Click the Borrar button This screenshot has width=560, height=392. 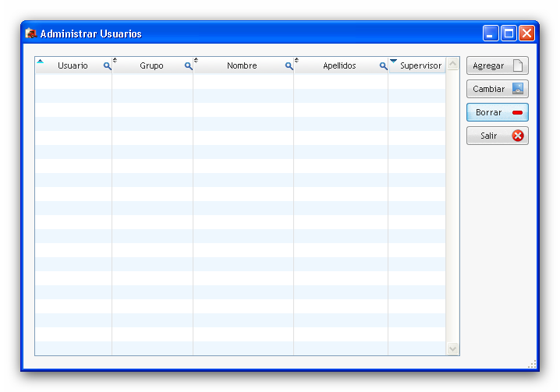click(x=497, y=112)
